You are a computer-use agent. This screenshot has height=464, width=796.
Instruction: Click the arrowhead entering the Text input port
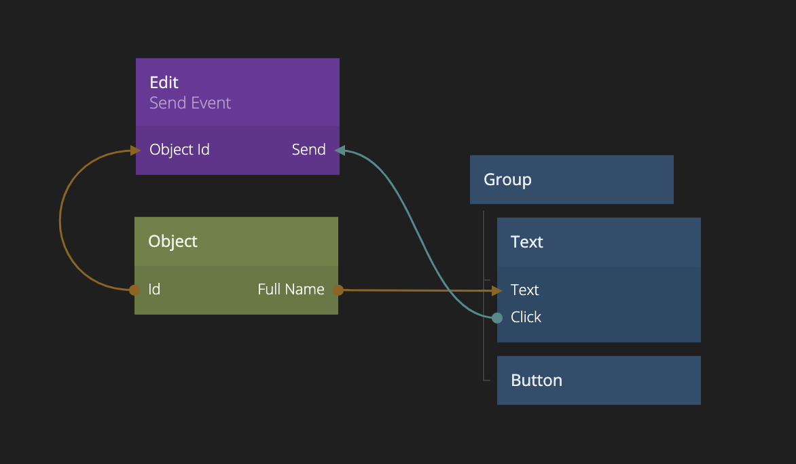point(497,290)
